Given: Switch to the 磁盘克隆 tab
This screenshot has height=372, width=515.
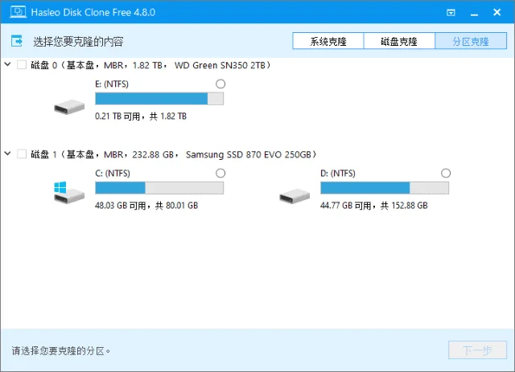Looking at the screenshot, I should tap(398, 42).
